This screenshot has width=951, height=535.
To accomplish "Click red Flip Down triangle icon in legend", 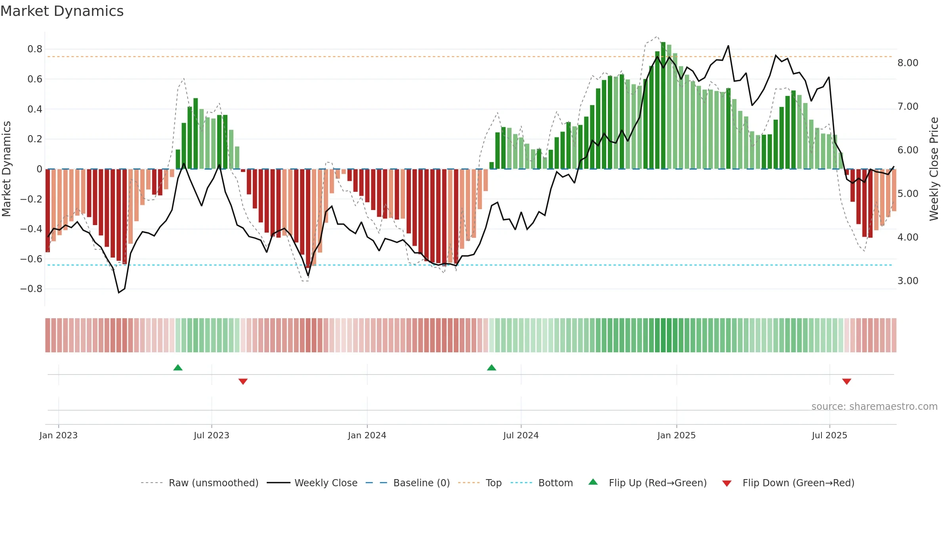I will pos(727,483).
